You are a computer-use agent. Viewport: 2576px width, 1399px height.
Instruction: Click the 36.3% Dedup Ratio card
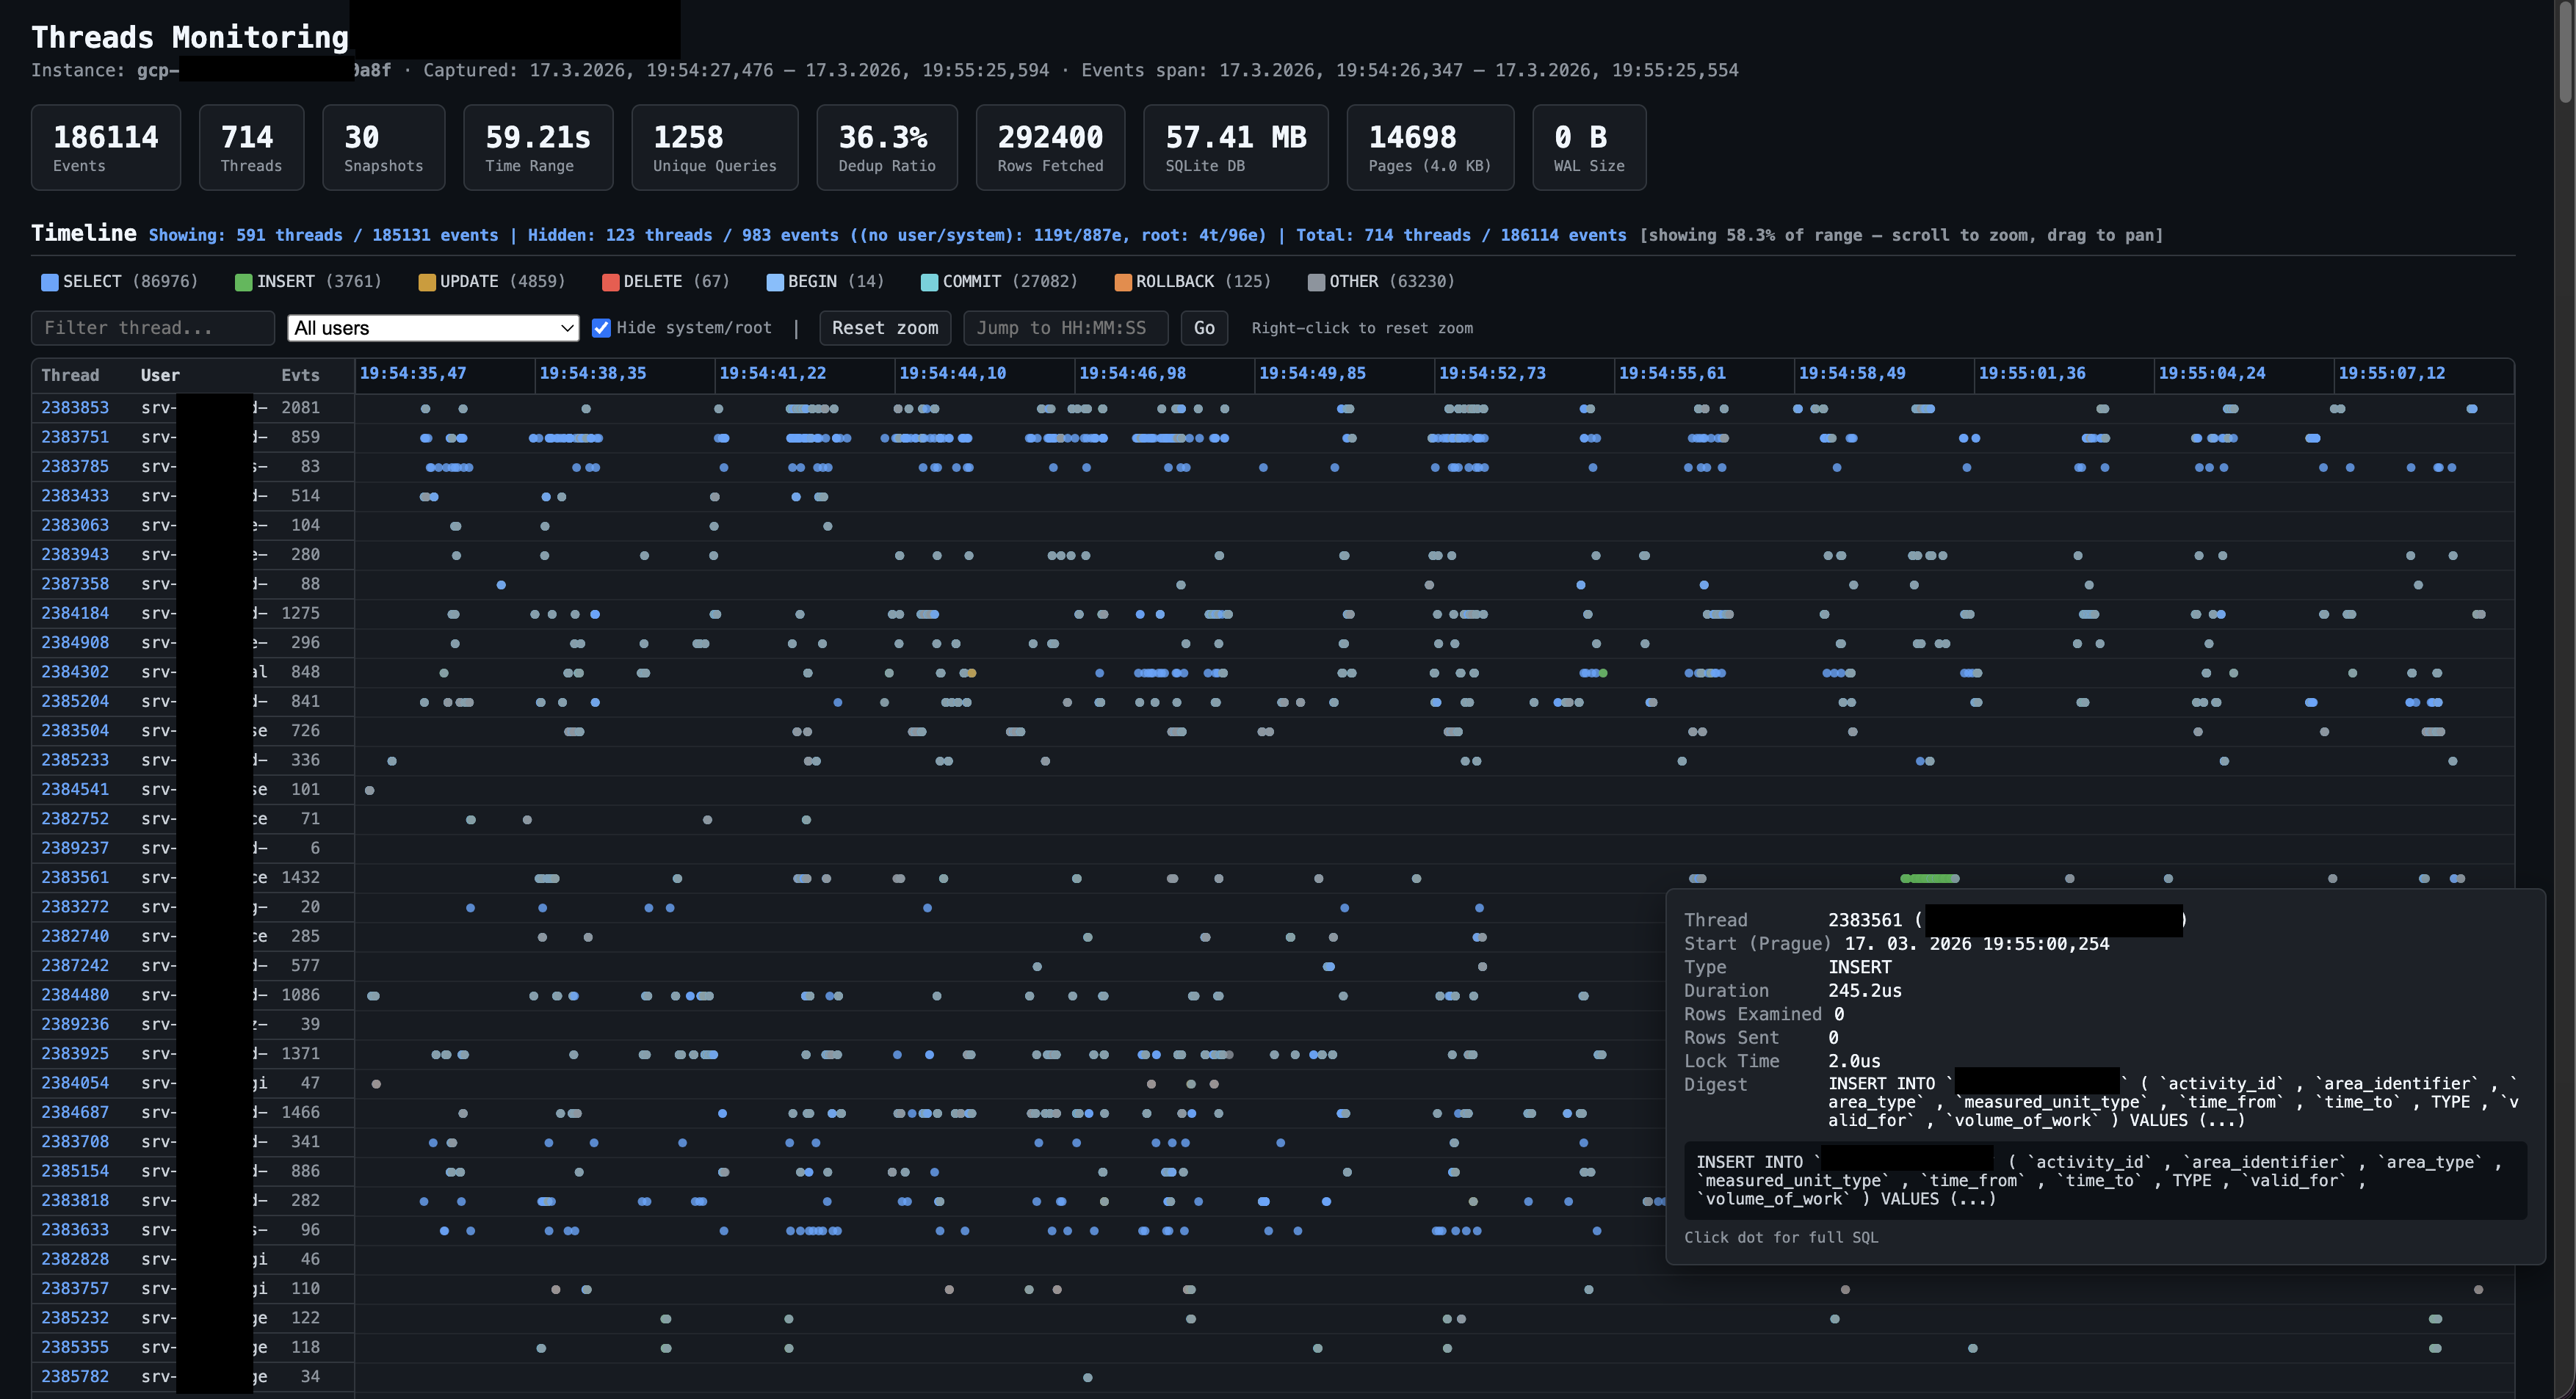click(x=887, y=147)
